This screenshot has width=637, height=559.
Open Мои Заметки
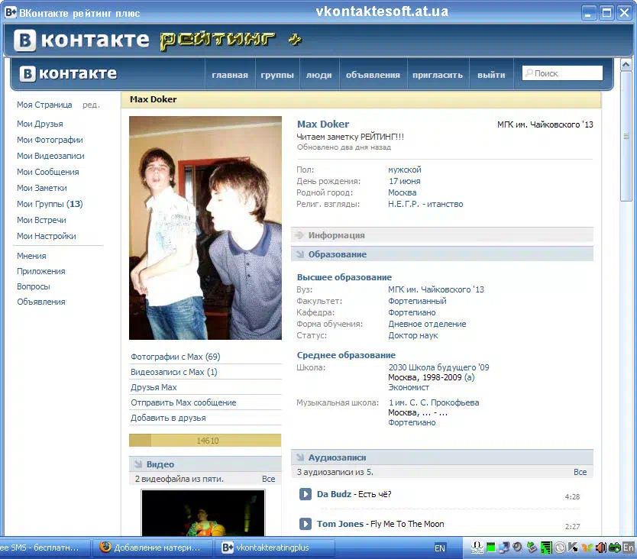[x=42, y=188]
